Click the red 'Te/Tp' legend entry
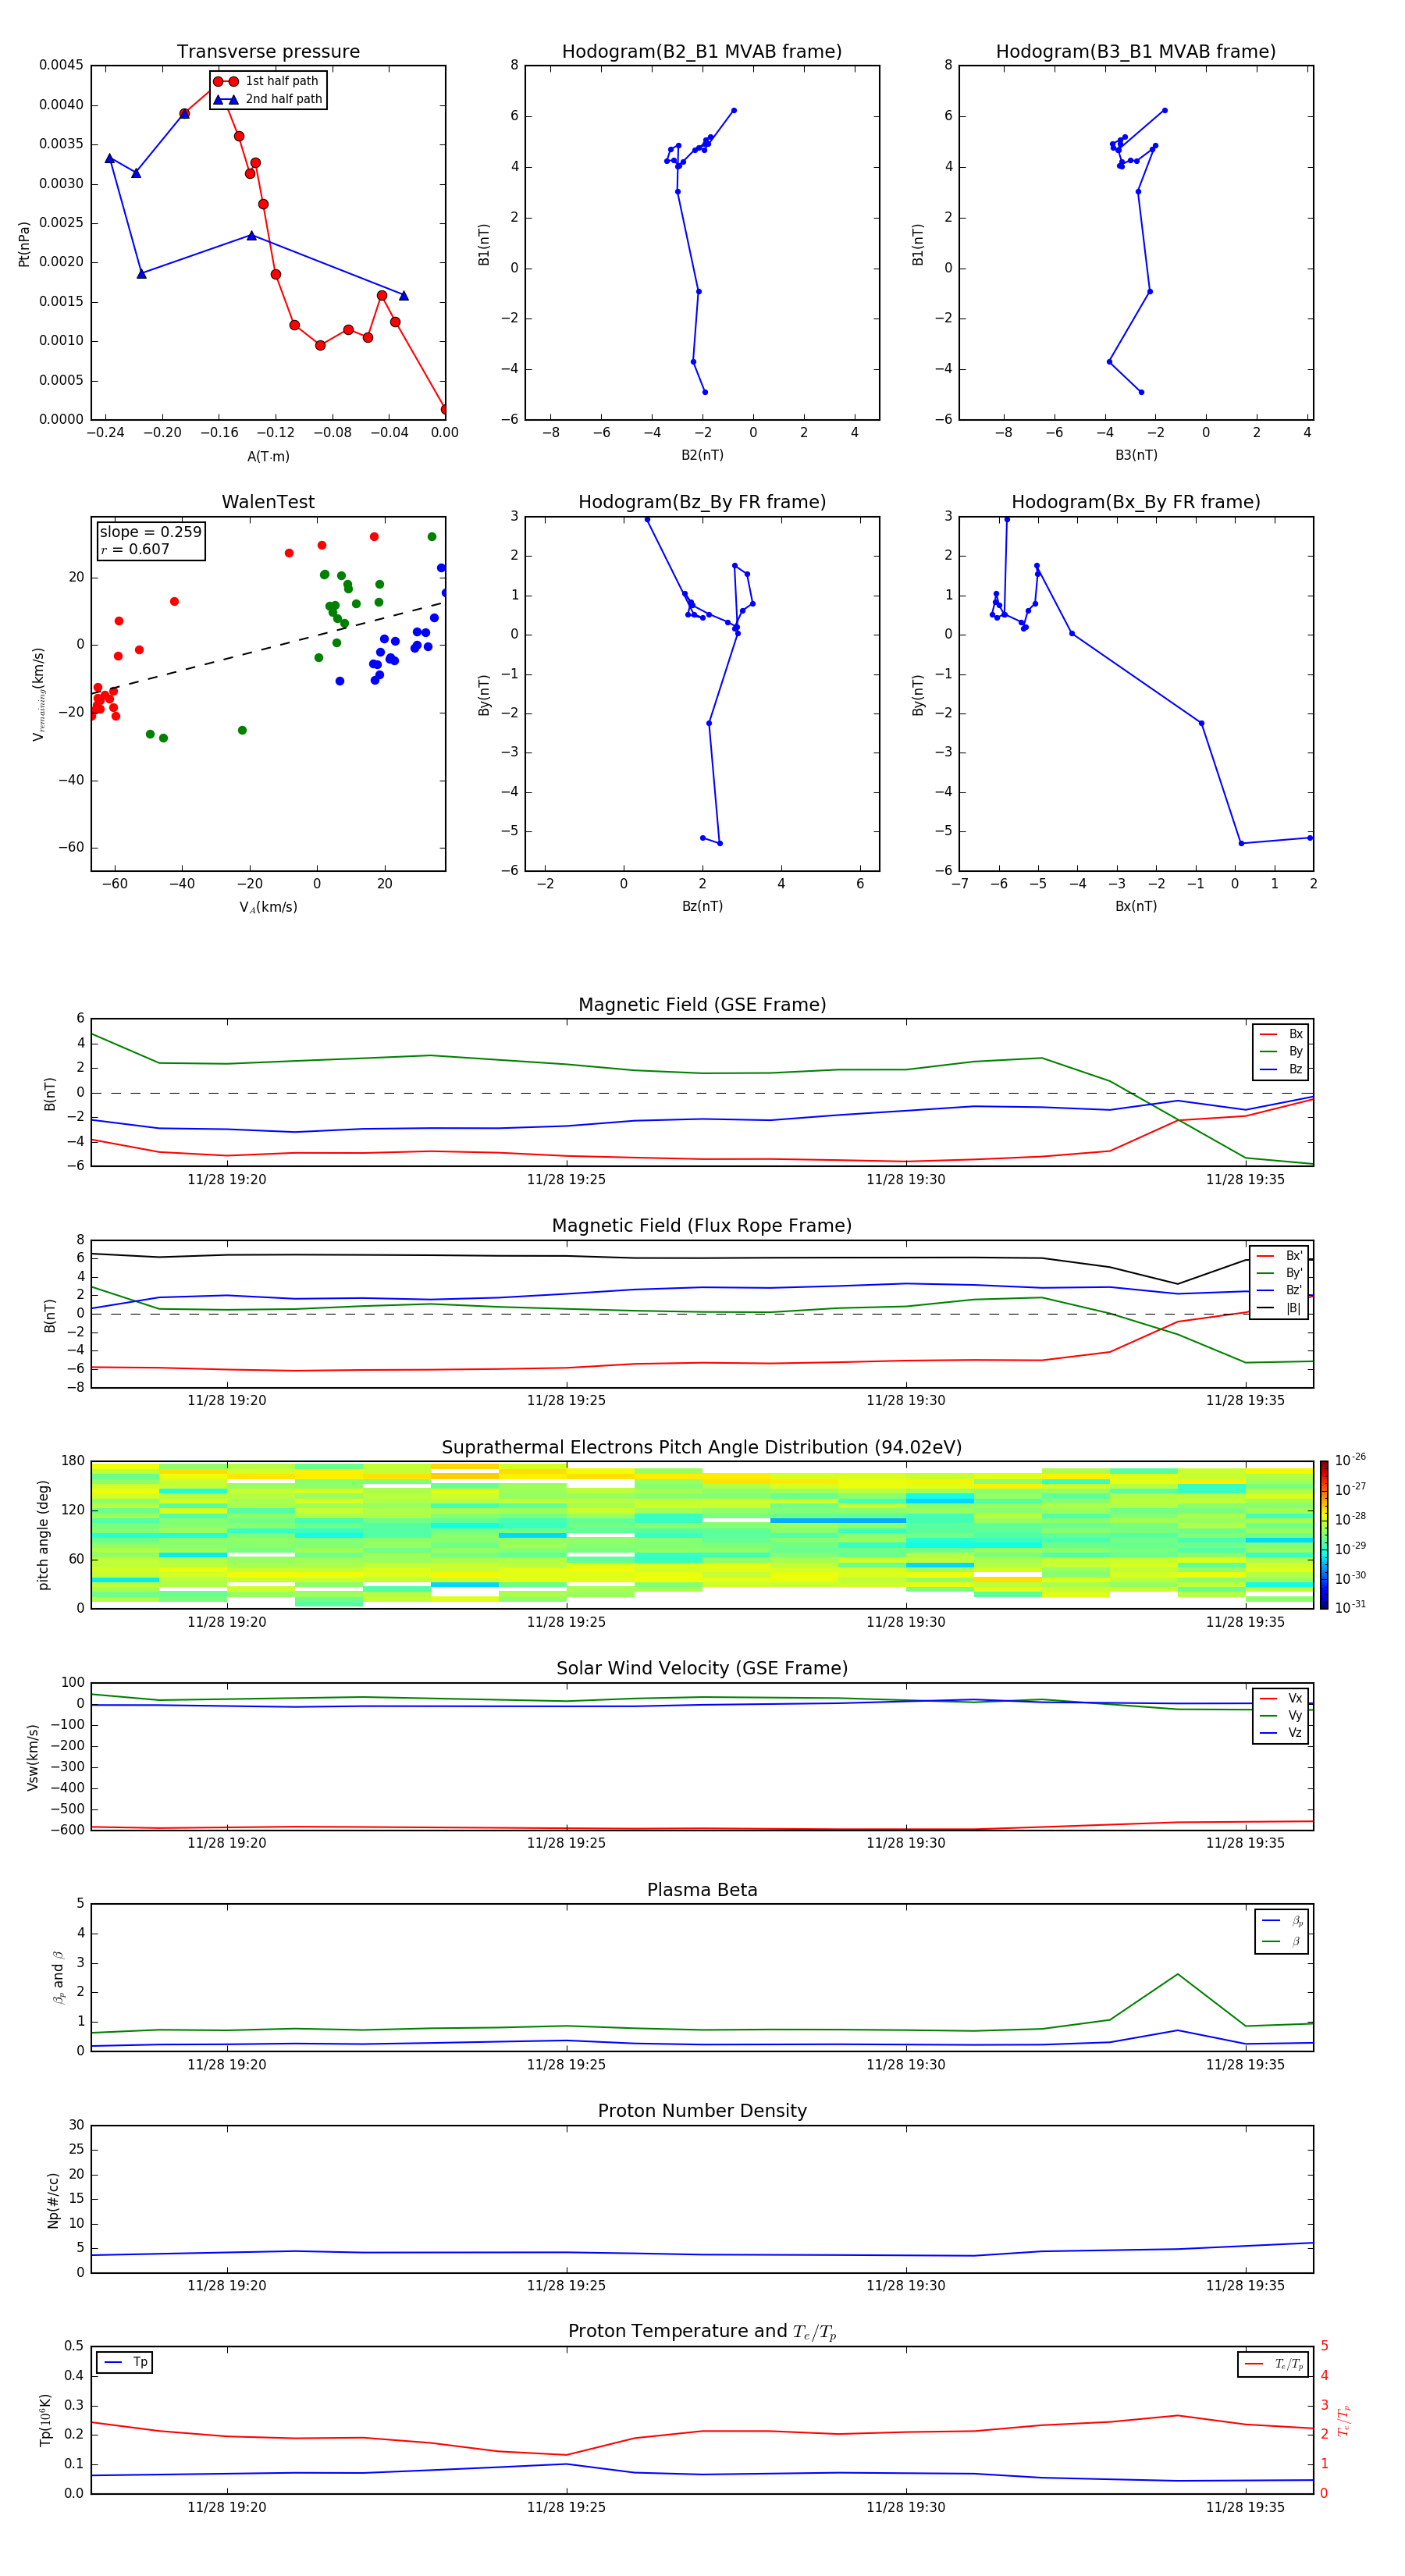The height and width of the screenshot is (2576, 1405). coord(1274,2364)
